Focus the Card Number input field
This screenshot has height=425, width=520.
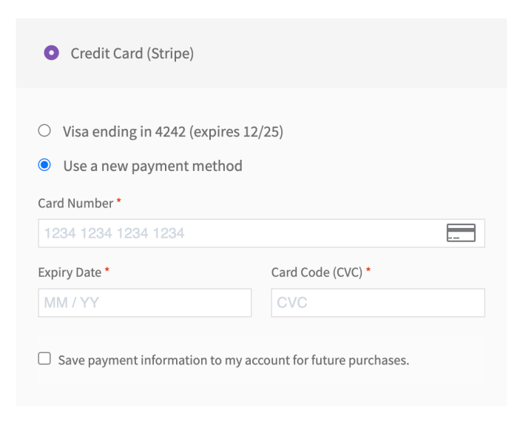pos(261,233)
